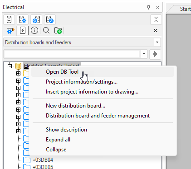Collapse the toolbar using double-chevron button
The width and height of the screenshot is (191, 169).
pyautogui.click(x=156, y=19)
